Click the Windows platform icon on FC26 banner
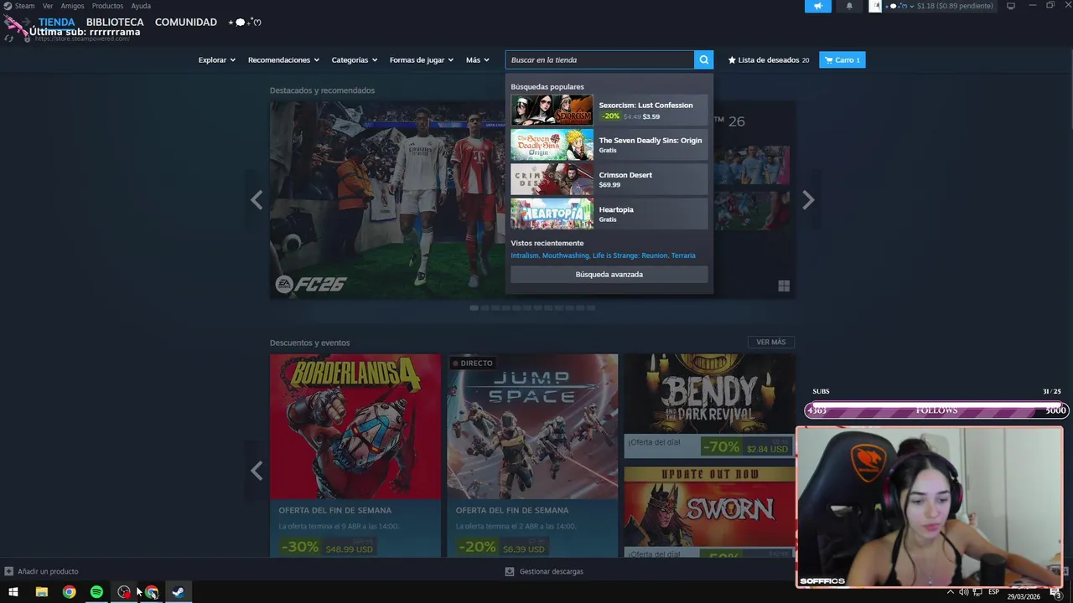This screenshot has width=1073, height=603. (784, 286)
